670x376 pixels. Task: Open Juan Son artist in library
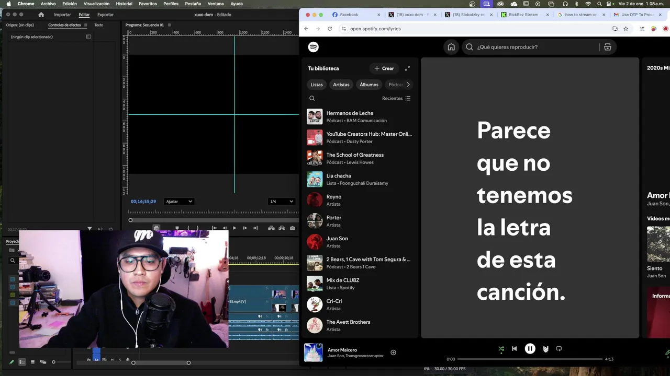pyautogui.click(x=359, y=242)
